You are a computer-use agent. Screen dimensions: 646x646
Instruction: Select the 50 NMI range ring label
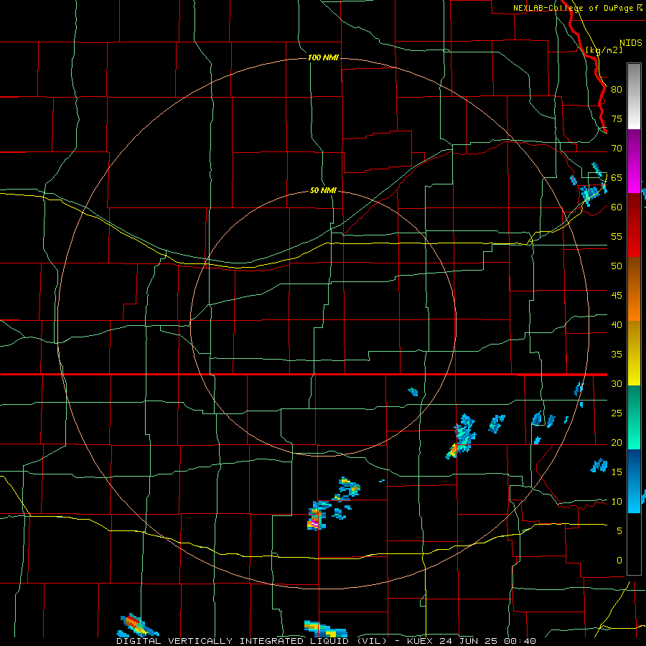click(323, 190)
